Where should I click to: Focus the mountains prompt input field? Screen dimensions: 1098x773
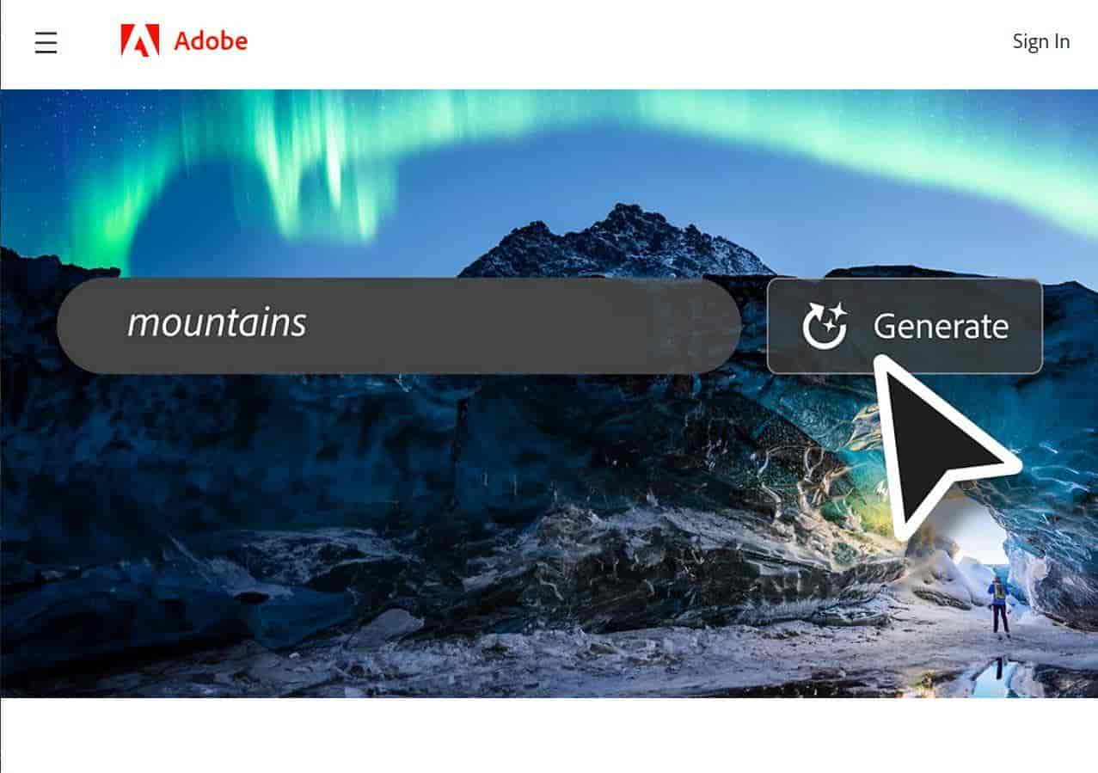click(399, 326)
